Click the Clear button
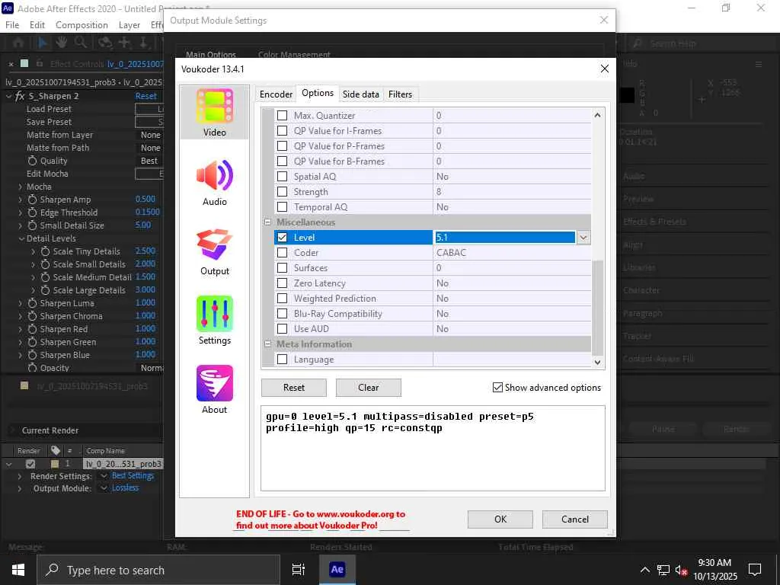Screen dimensions: 780x585 pos(368,388)
